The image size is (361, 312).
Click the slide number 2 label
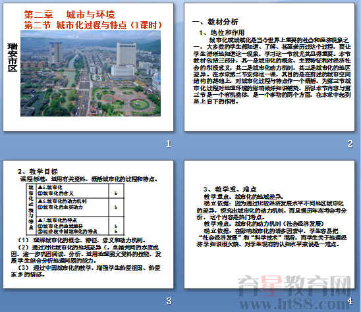tap(350, 143)
